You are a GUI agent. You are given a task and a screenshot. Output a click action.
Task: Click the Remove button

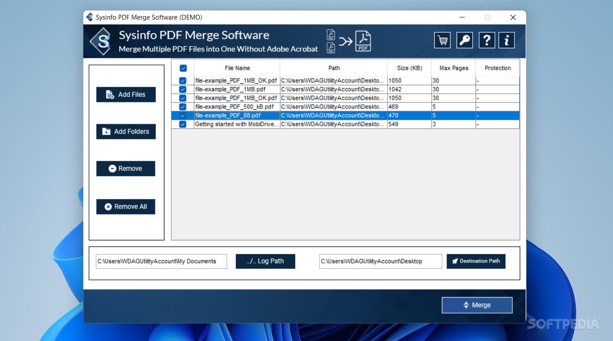pos(126,169)
